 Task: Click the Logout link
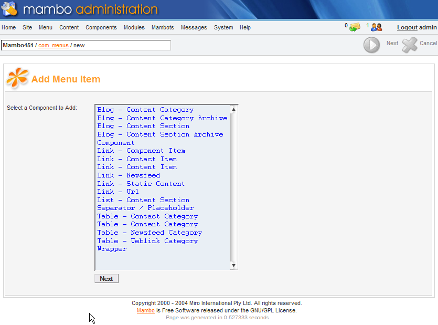pyautogui.click(x=407, y=27)
